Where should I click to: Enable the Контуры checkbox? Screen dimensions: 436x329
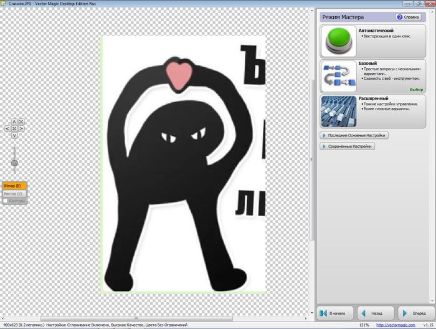coord(6,201)
